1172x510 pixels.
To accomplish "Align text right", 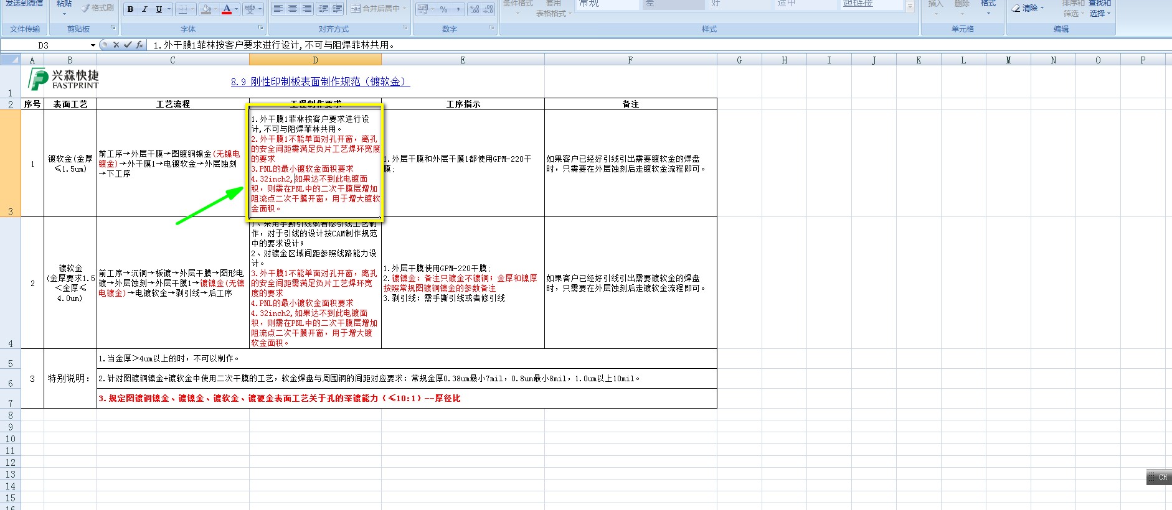I will (306, 9).
